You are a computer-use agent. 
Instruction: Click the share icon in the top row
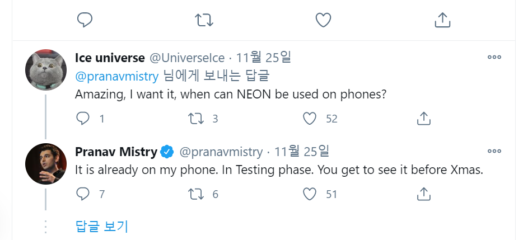click(x=442, y=20)
